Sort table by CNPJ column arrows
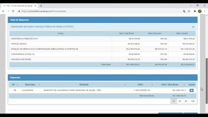208x117 pixels. pyautogui.click(x=152, y=85)
